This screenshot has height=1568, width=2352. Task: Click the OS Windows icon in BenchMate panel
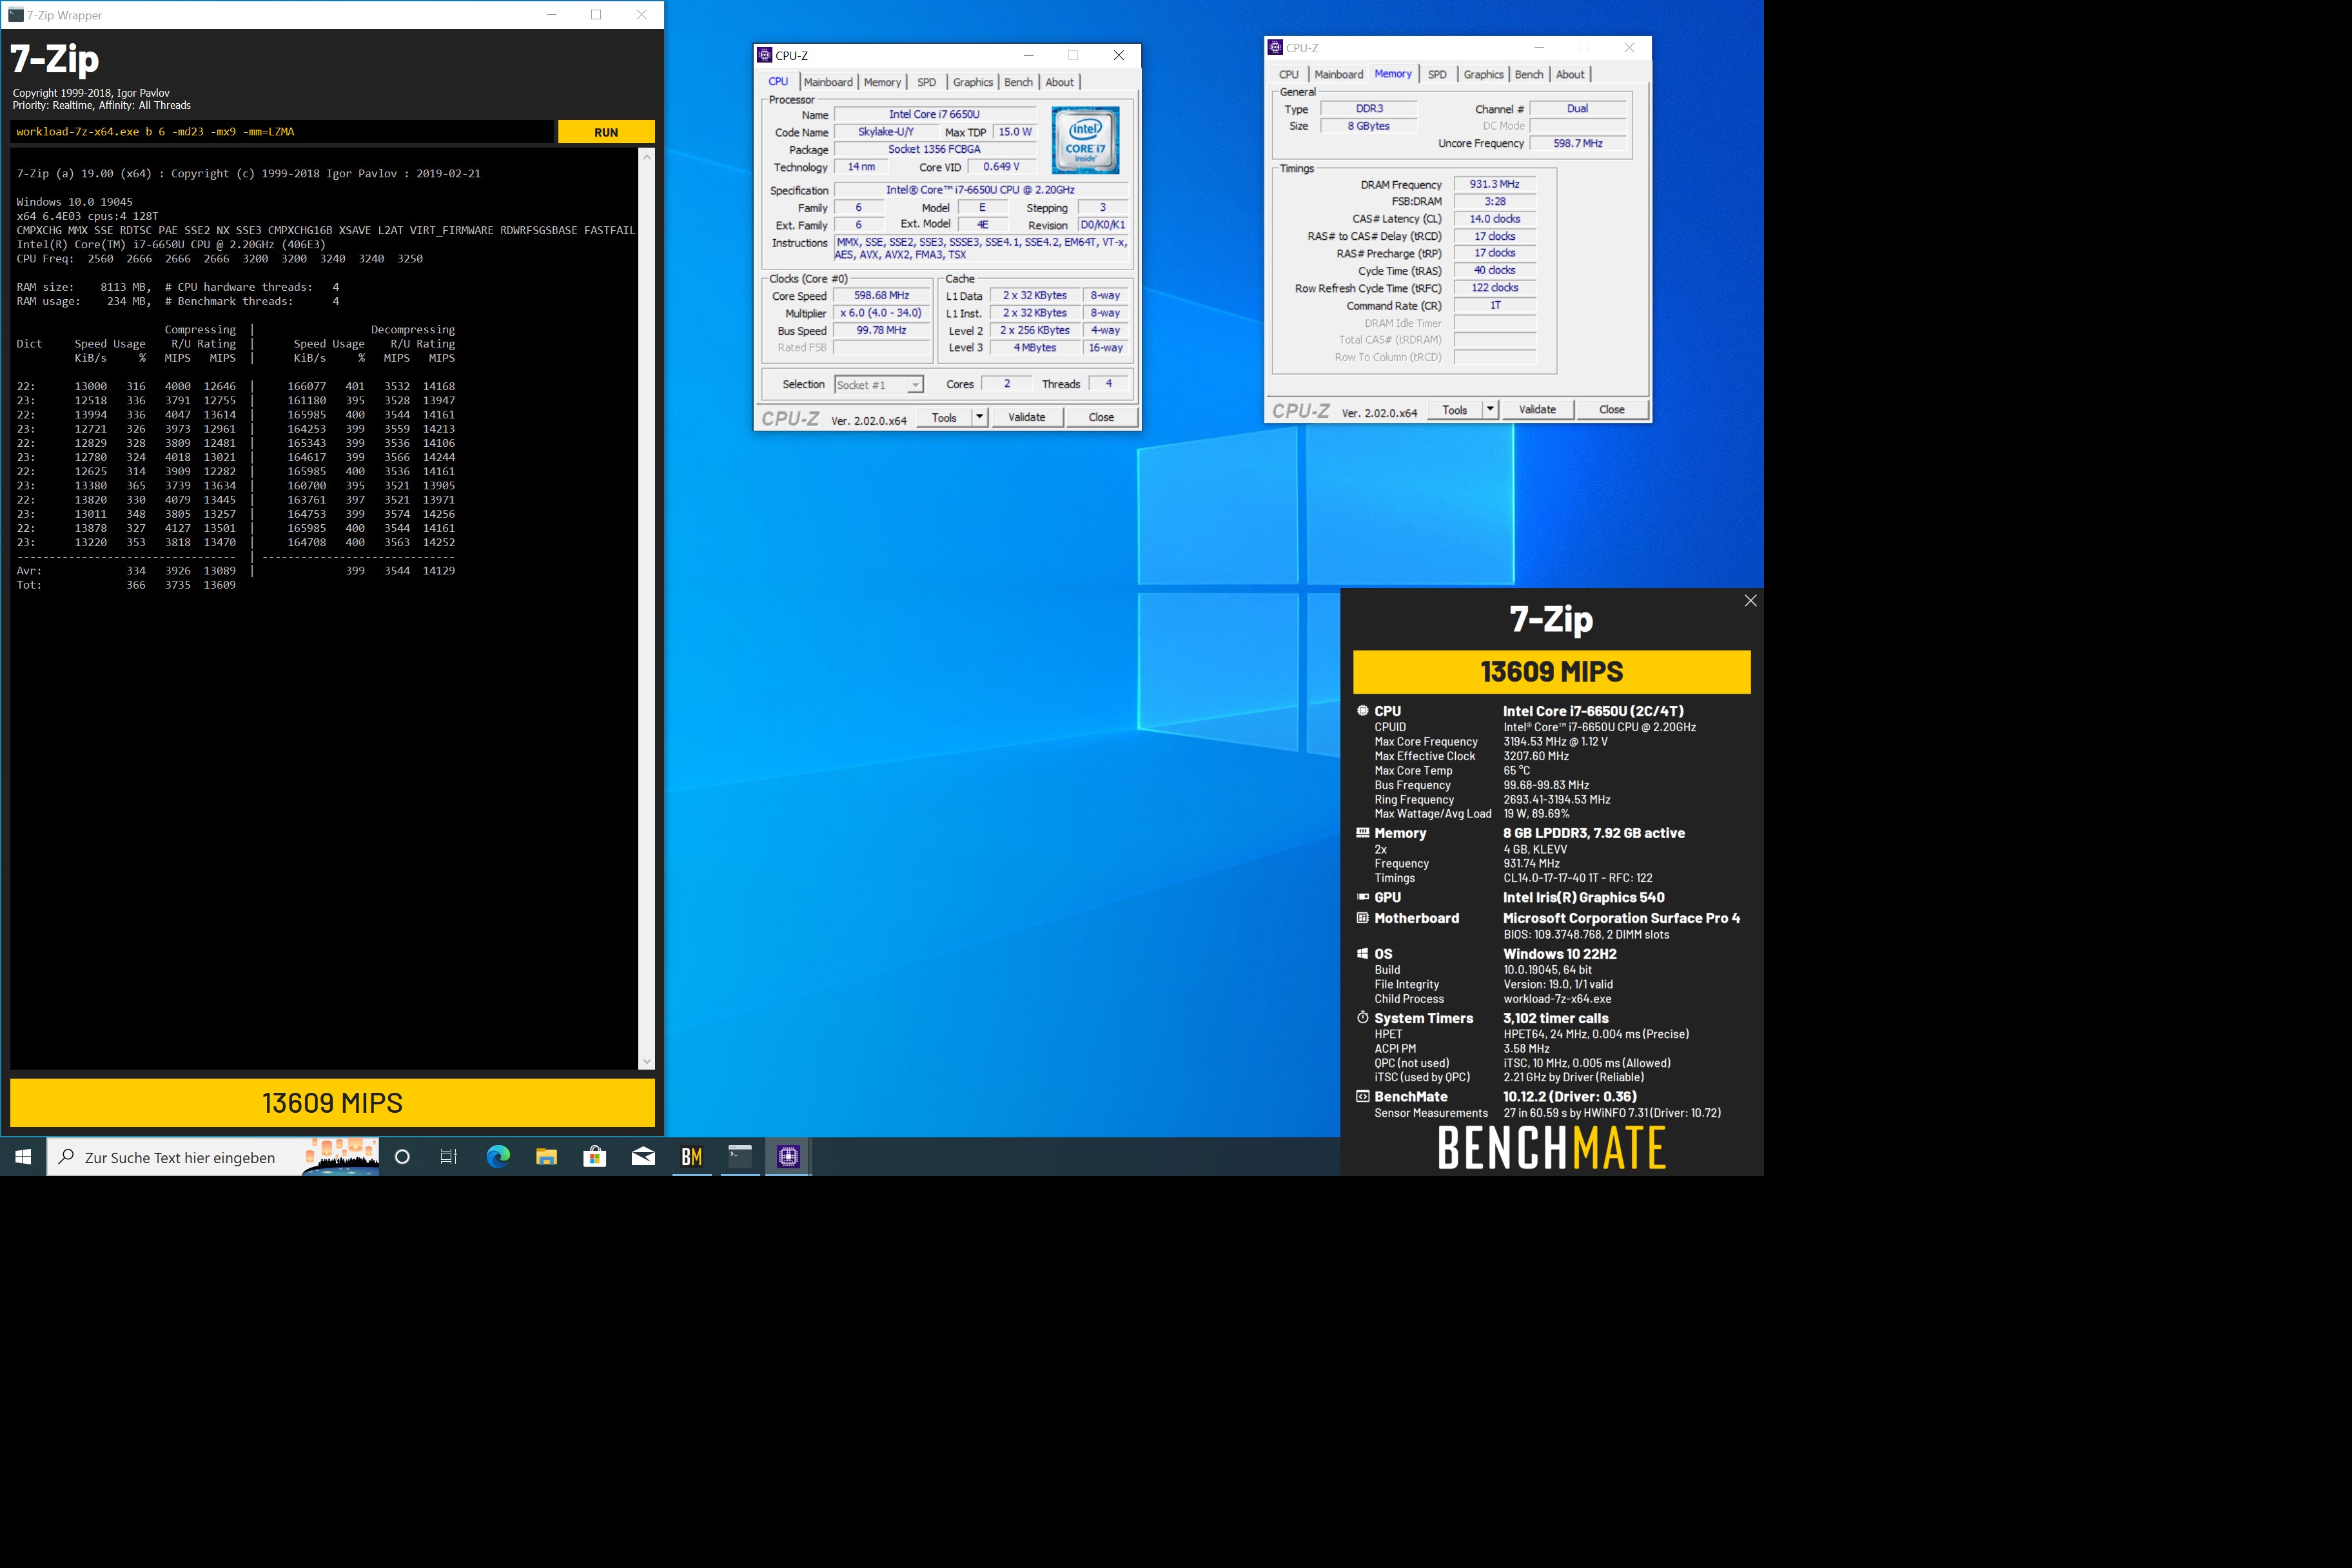1362,953
